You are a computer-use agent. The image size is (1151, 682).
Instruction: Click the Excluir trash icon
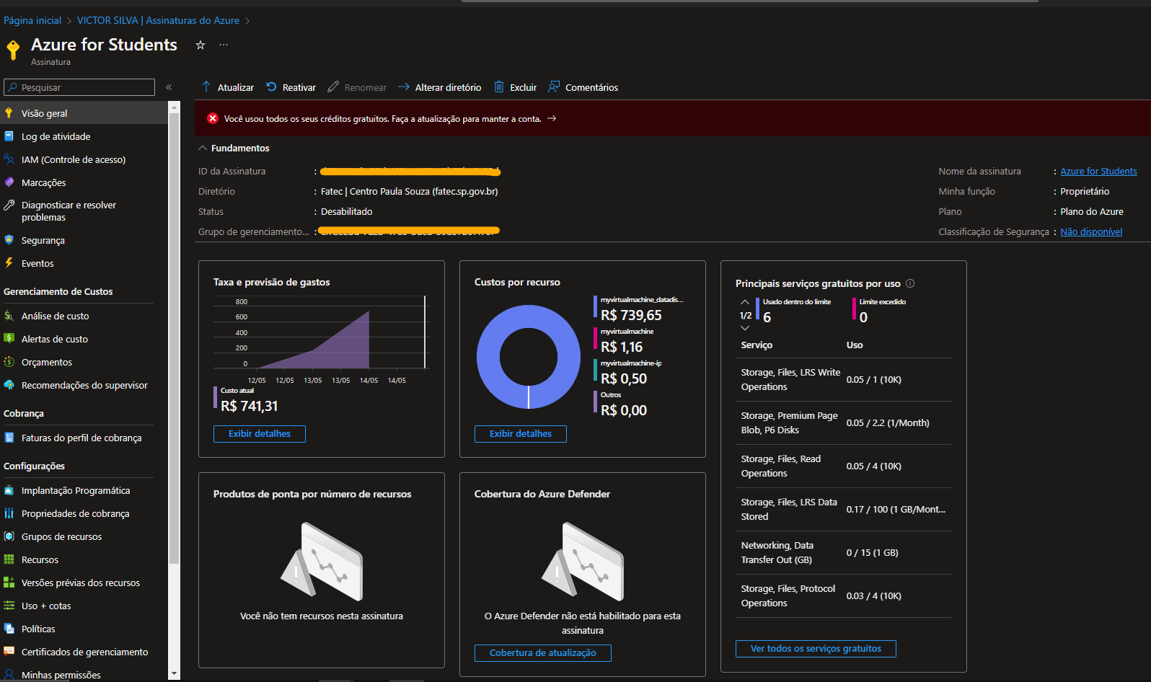[x=499, y=87]
